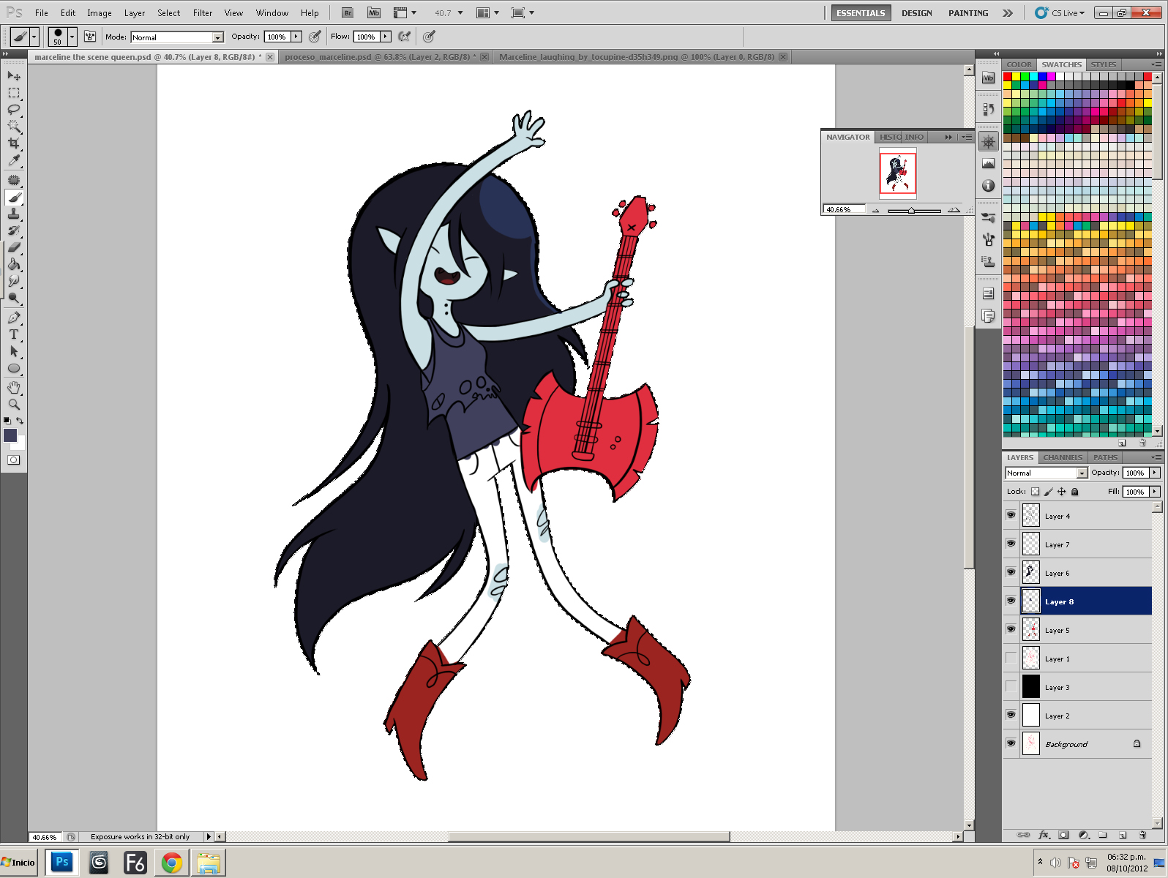Switch to the Channels tab
1168x878 pixels.
(x=1063, y=457)
